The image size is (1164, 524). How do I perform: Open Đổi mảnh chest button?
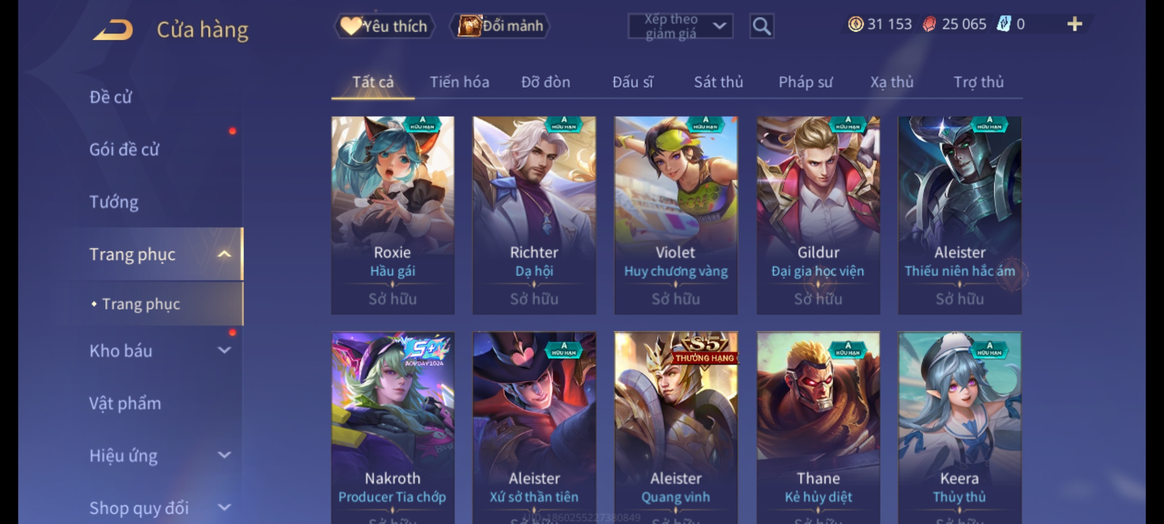pos(501,26)
